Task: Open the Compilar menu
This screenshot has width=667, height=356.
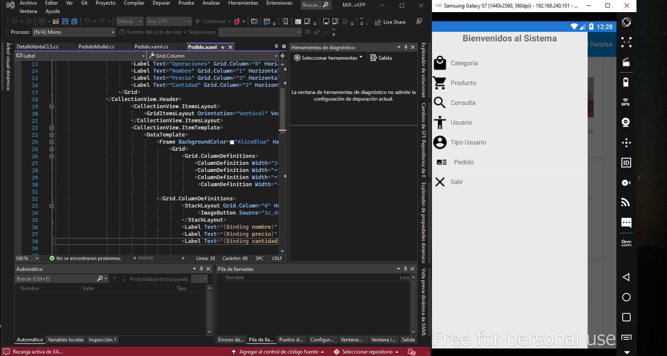Action: coord(134,3)
